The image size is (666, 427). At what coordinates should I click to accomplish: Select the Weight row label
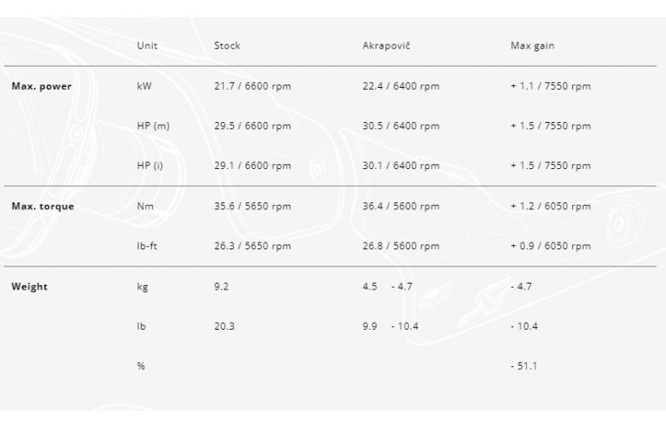coord(29,287)
